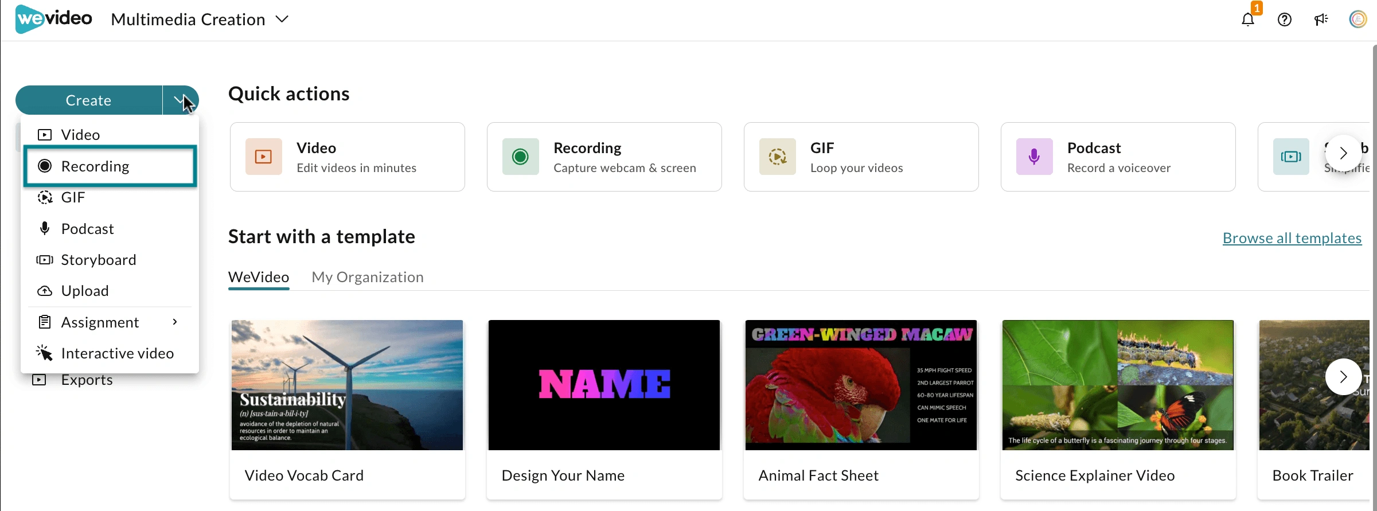Click the 'Animal Fact Sheet' title text
This screenshot has width=1377, height=511.
tap(818, 475)
